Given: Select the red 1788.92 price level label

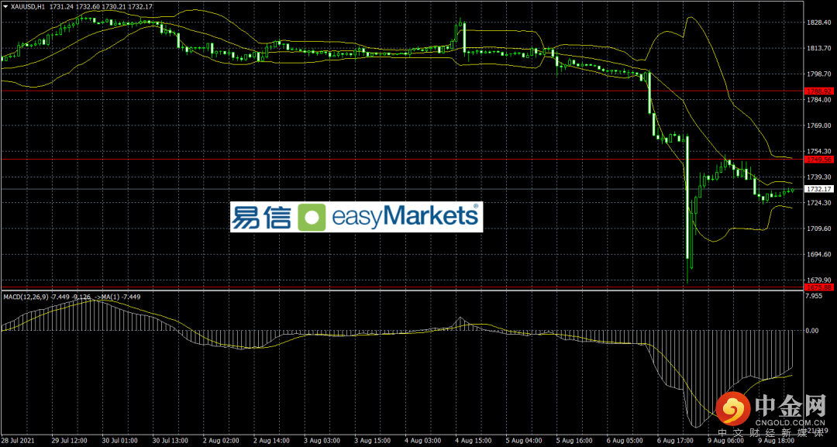Looking at the screenshot, I should [821, 91].
